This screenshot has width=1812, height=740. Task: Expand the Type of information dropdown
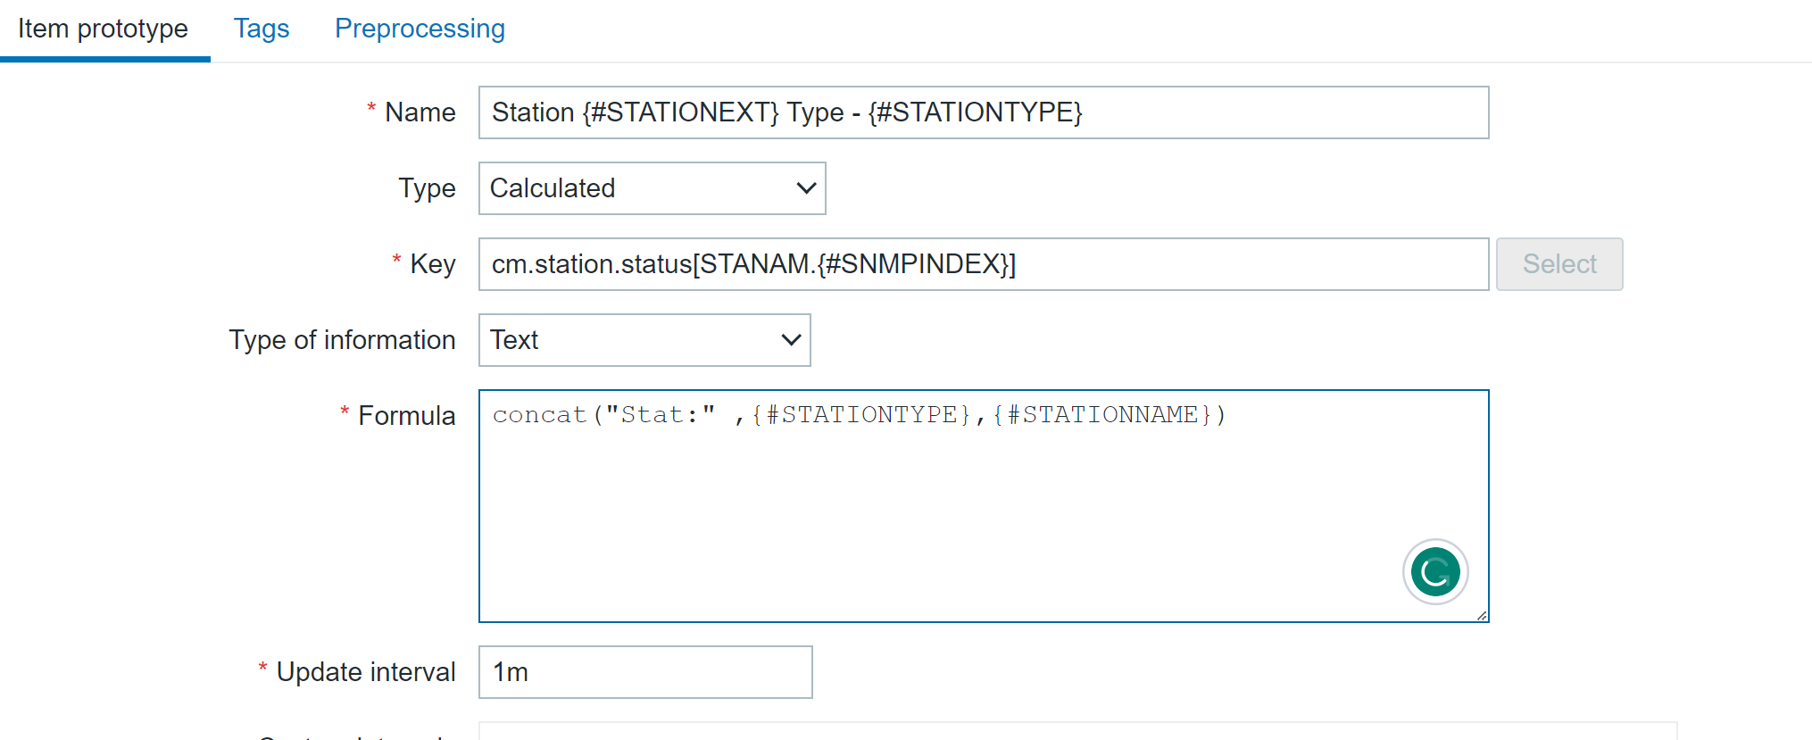click(644, 340)
